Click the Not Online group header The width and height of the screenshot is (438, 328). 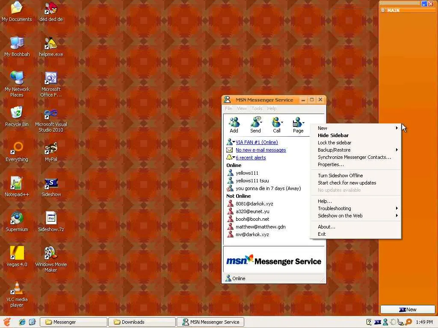point(239,196)
